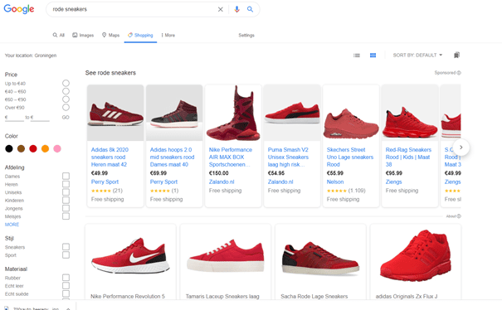Click the blue search magnifier icon
Screen dimensions: 502x310
[250, 9]
